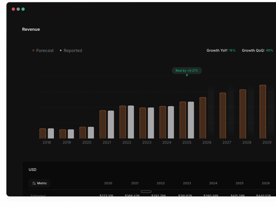Select the 2026 forecast revenue bar
Screen dimensions: 276x207
[203, 118]
